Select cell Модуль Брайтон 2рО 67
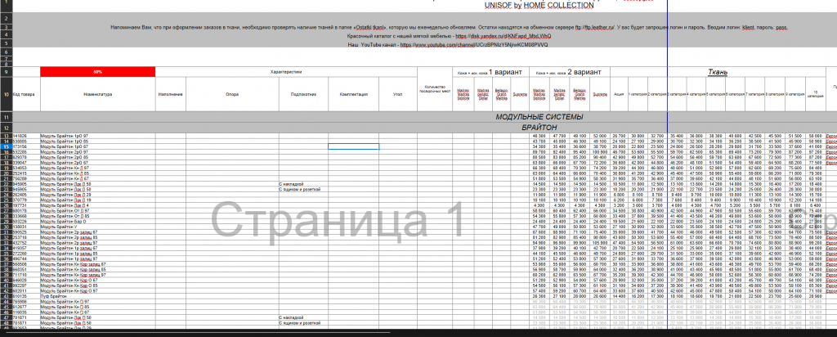 (x=98, y=163)
